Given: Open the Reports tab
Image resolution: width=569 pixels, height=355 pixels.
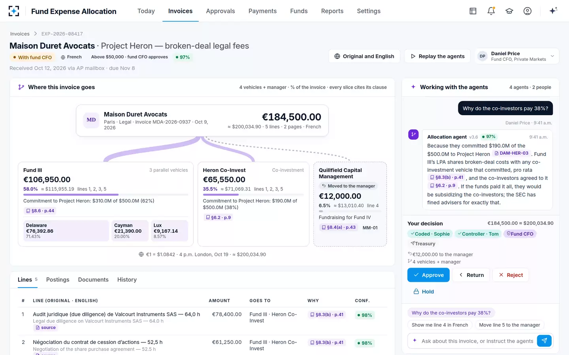Looking at the screenshot, I should click(332, 11).
